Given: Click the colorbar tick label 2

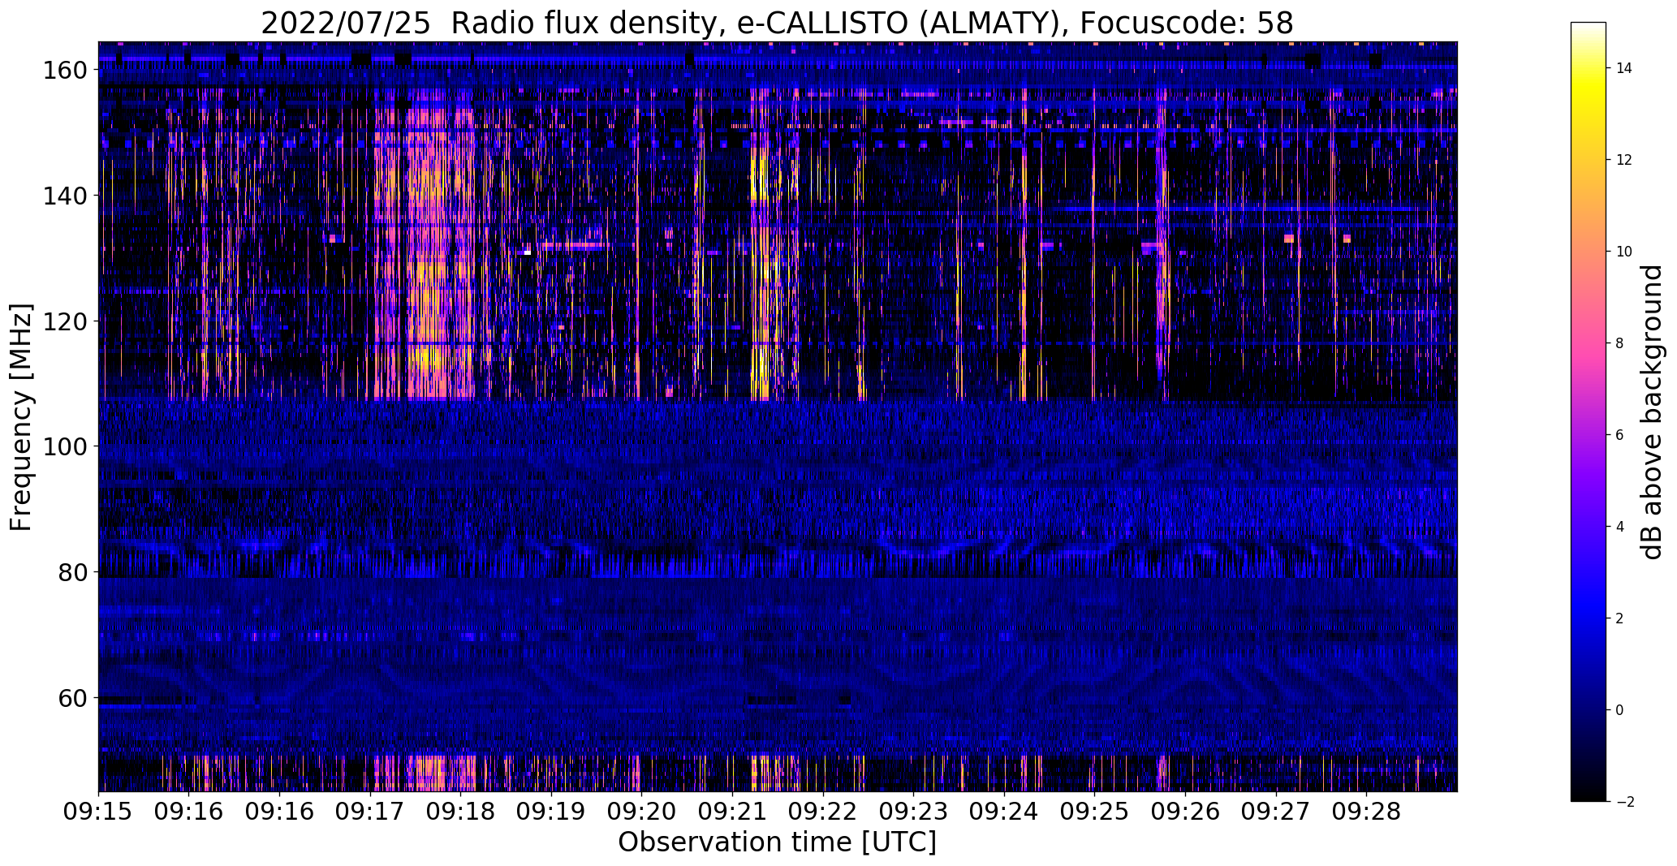Looking at the screenshot, I should click(1620, 618).
